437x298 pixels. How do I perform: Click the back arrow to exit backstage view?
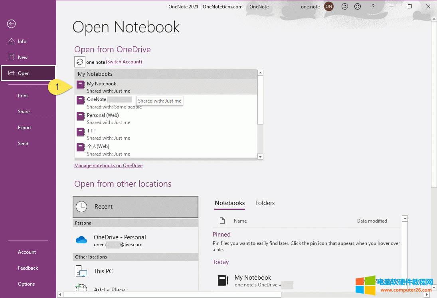(11, 24)
